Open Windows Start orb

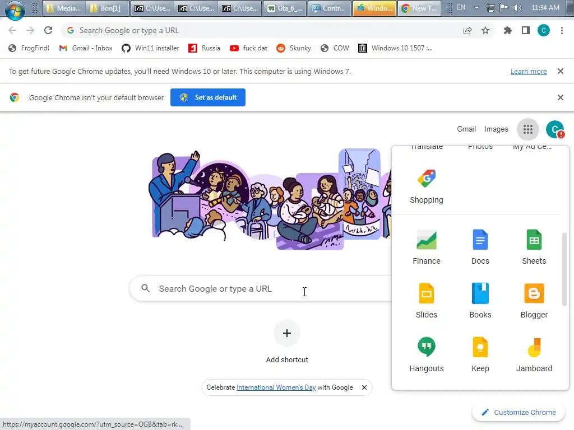click(15, 9)
